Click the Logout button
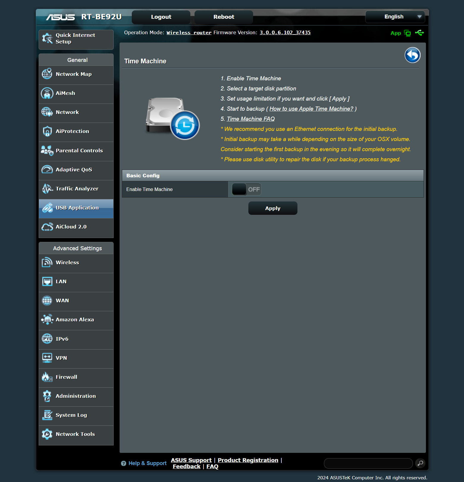Image resolution: width=464 pixels, height=482 pixels. (x=161, y=17)
